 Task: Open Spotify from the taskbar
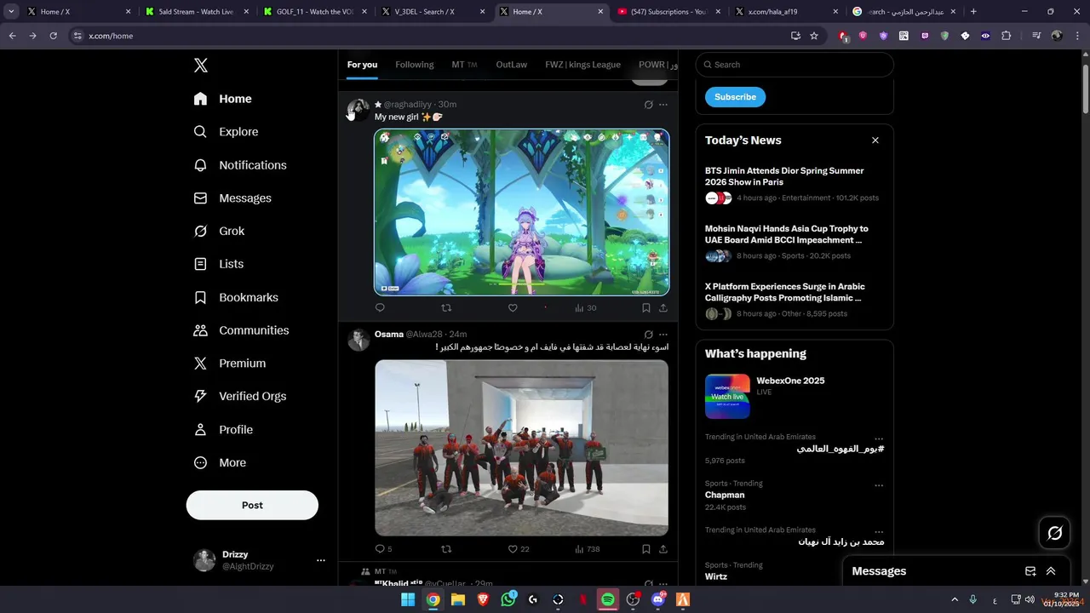pos(608,599)
